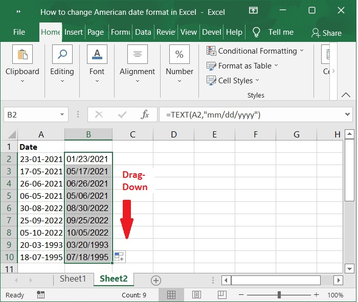Click the macro recording status bar icon
Screen dimensions: 358x302
(40, 295)
